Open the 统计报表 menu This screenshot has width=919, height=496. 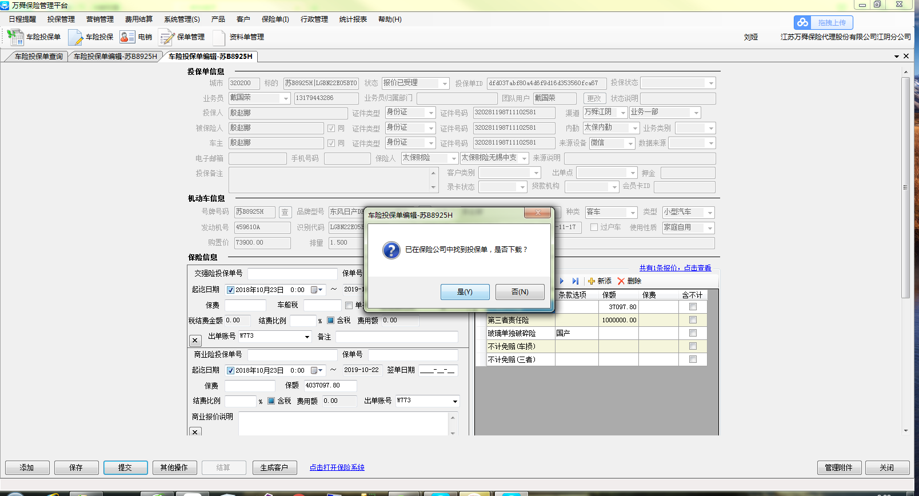(353, 19)
